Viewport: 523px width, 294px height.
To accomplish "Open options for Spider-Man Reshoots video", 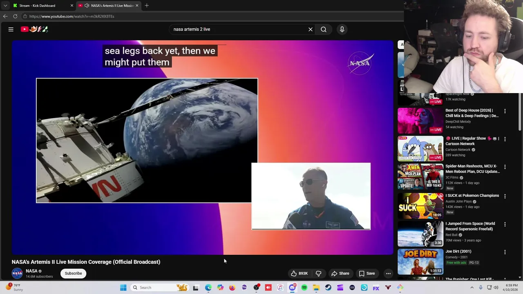I will [x=505, y=167].
